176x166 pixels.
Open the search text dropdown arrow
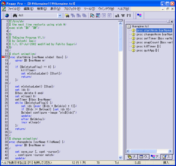[x=60, y=15]
